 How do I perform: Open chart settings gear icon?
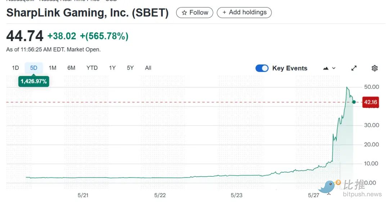[x=375, y=68]
